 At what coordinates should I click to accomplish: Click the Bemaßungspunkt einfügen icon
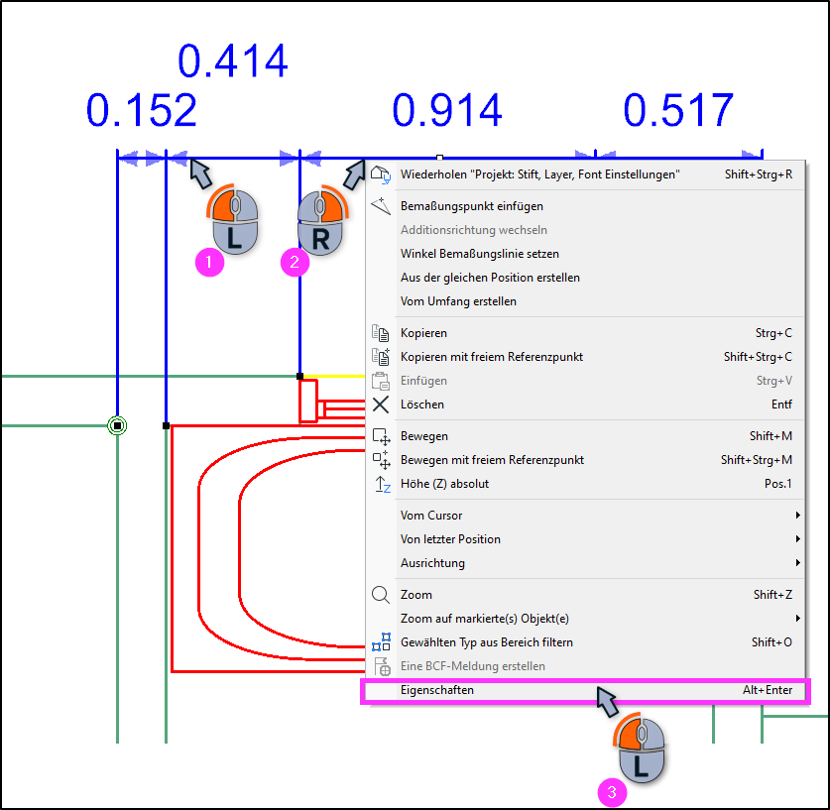tap(381, 206)
